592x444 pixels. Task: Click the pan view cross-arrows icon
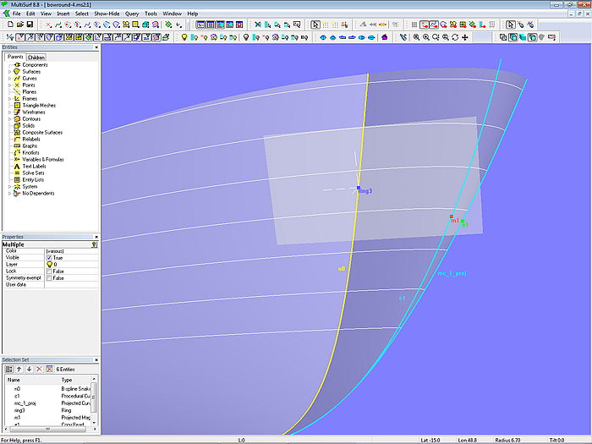click(x=466, y=37)
